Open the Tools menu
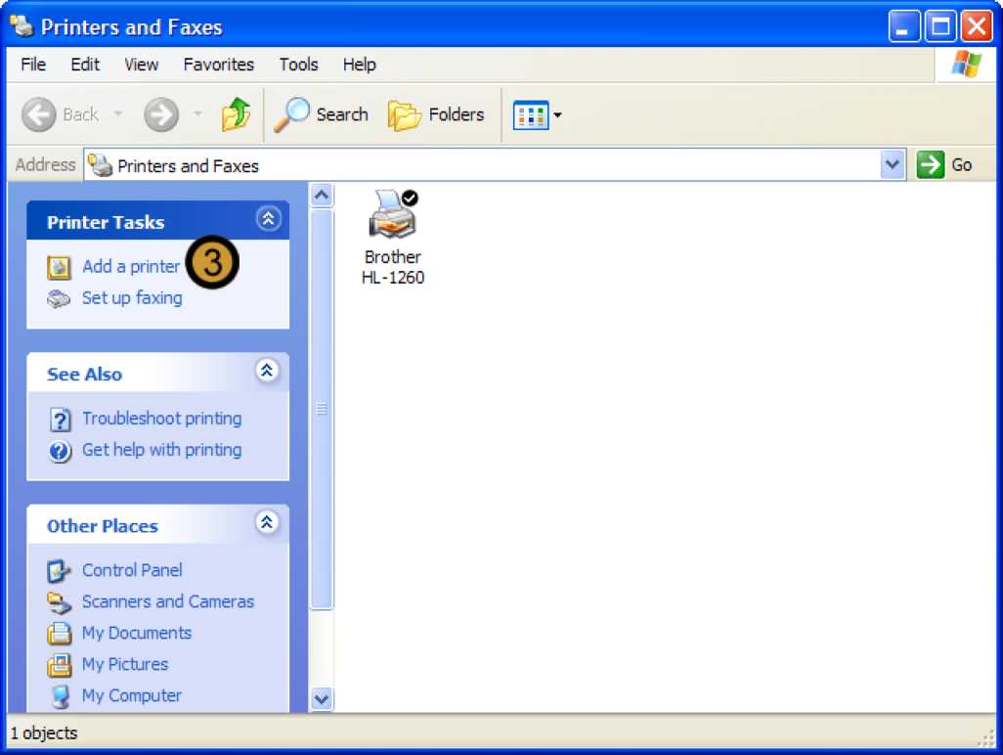 click(299, 65)
